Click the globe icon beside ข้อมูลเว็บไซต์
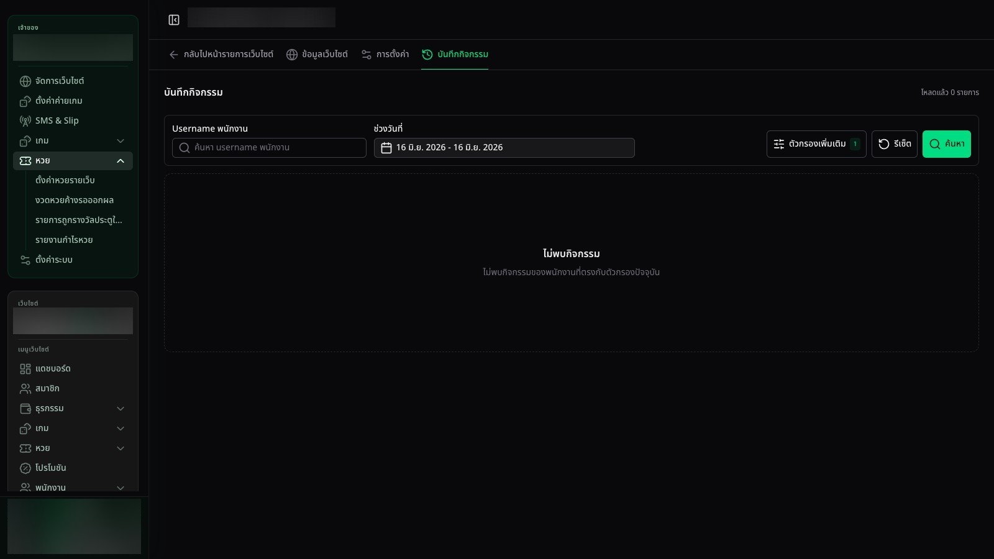Screen dimensions: 994x559 [x=292, y=55]
